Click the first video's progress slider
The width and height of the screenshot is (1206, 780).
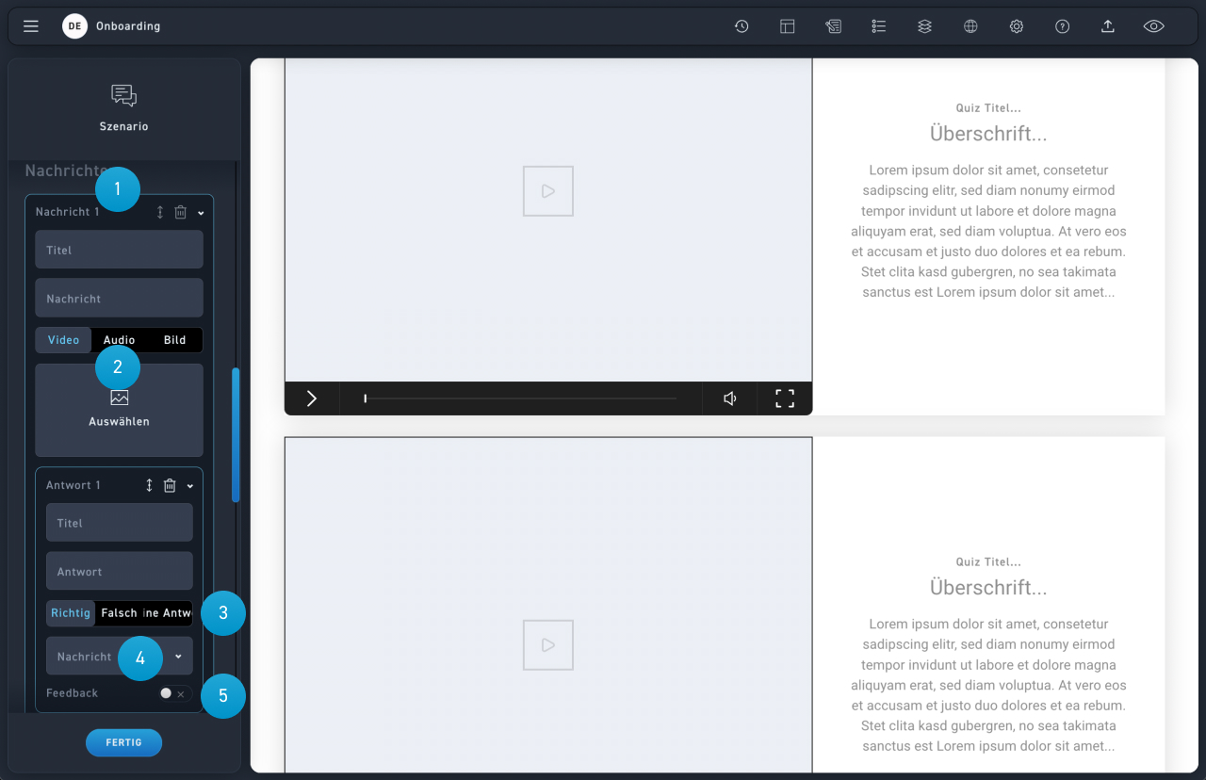pyautogui.click(x=520, y=398)
